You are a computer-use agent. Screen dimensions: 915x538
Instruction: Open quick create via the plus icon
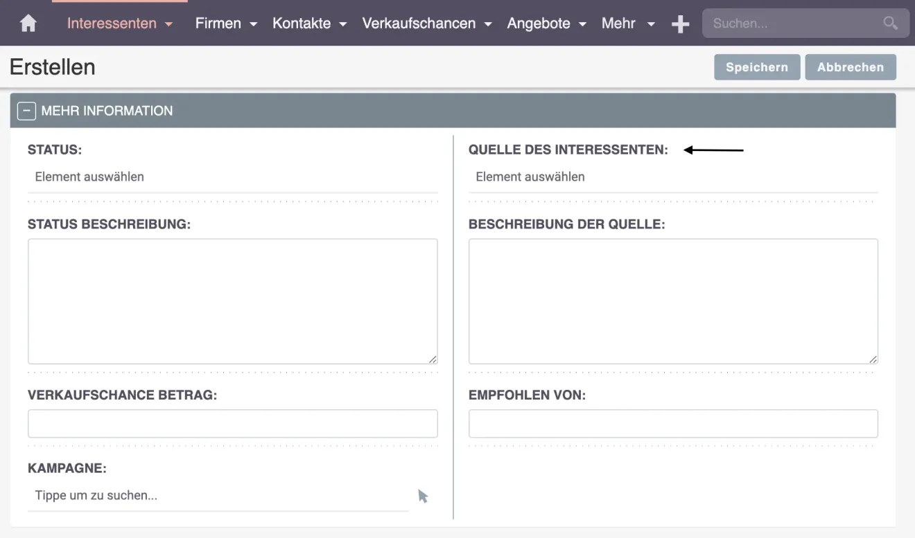click(680, 23)
